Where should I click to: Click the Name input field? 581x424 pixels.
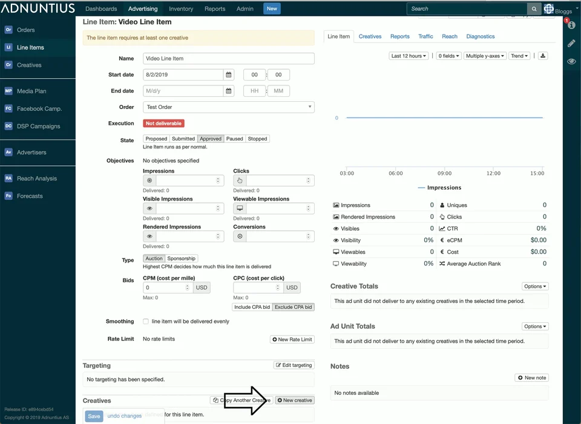click(229, 59)
